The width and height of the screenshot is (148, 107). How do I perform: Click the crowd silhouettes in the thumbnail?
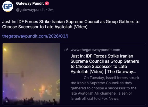31,101
